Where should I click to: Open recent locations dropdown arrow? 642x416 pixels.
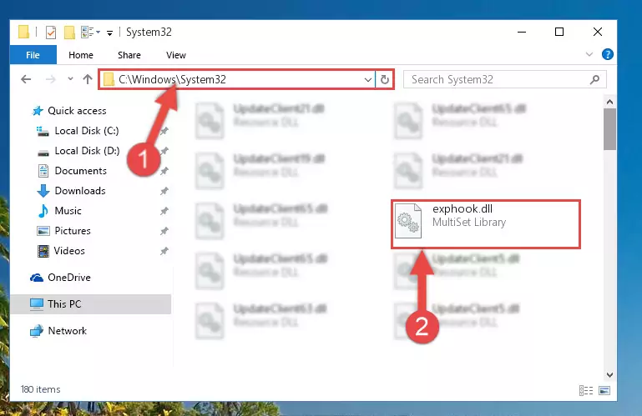click(70, 78)
